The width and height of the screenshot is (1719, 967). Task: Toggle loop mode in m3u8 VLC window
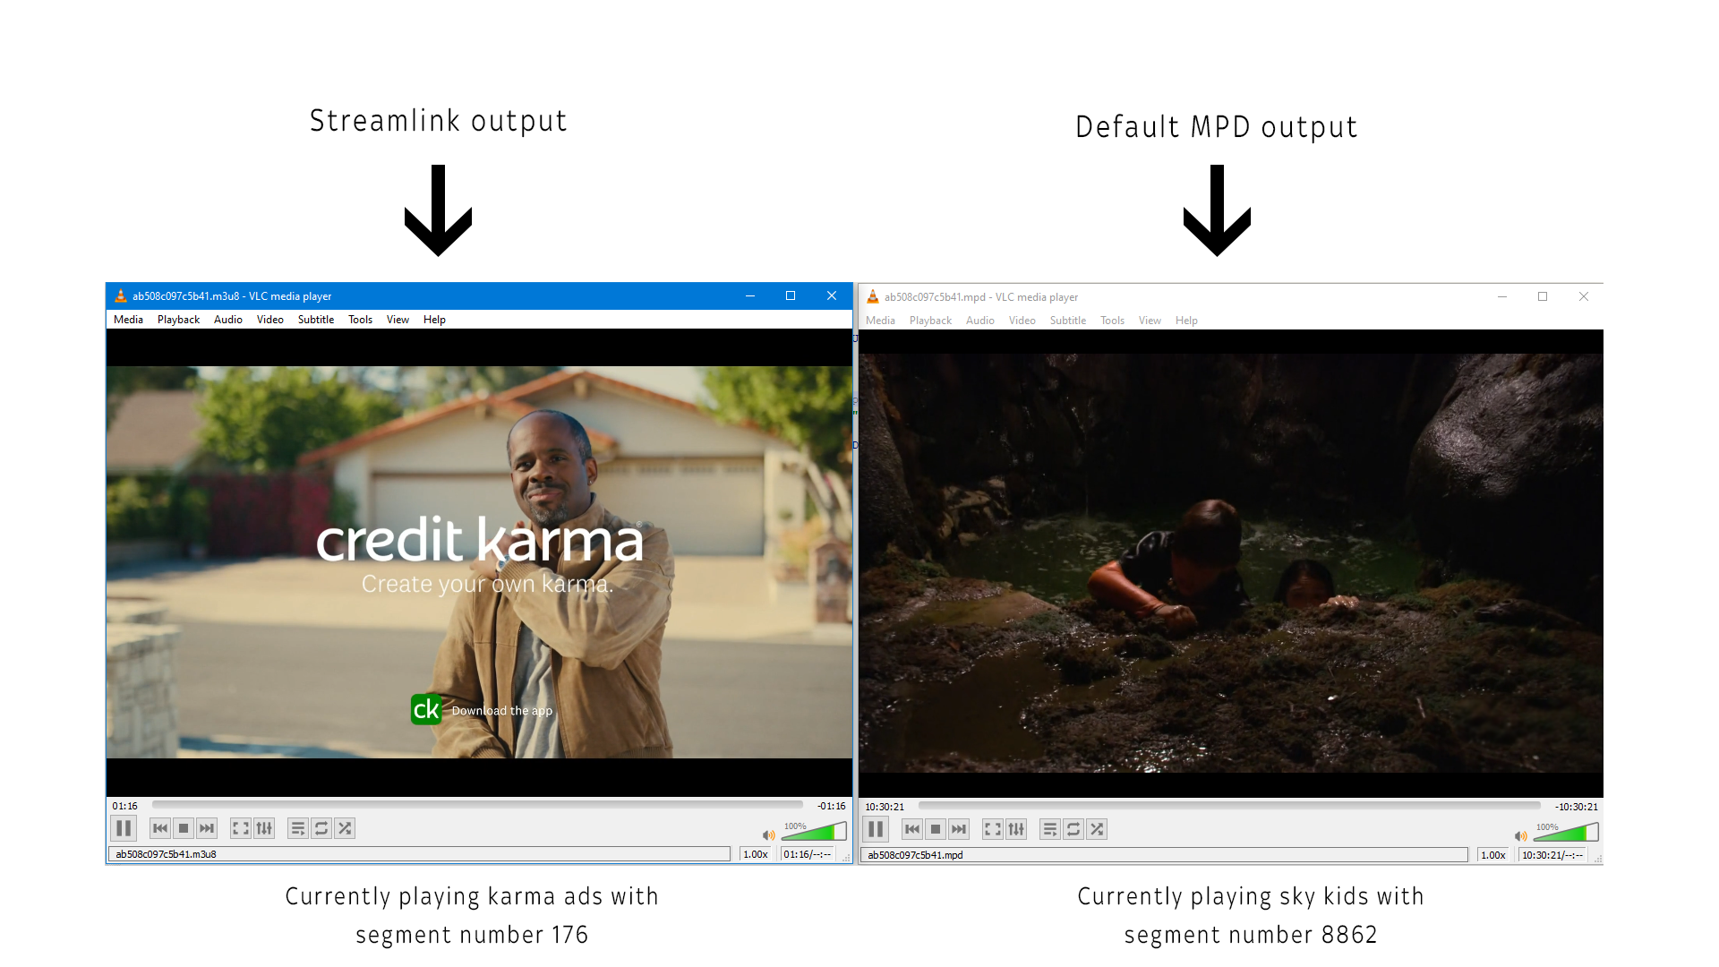[321, 828]
